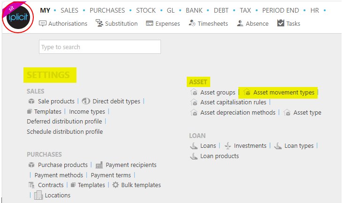Screen dimensions: 343x203
Task: Click the Tasks checkmark icon
Action: (x=281, y=23)
